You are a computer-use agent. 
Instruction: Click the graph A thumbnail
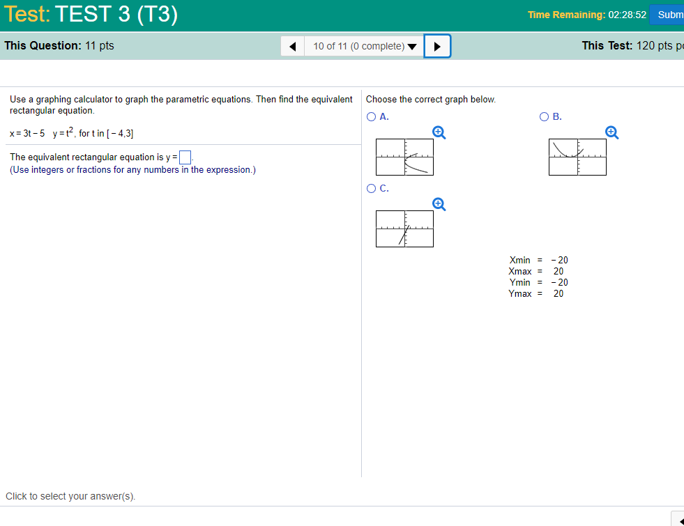(404, 157)
